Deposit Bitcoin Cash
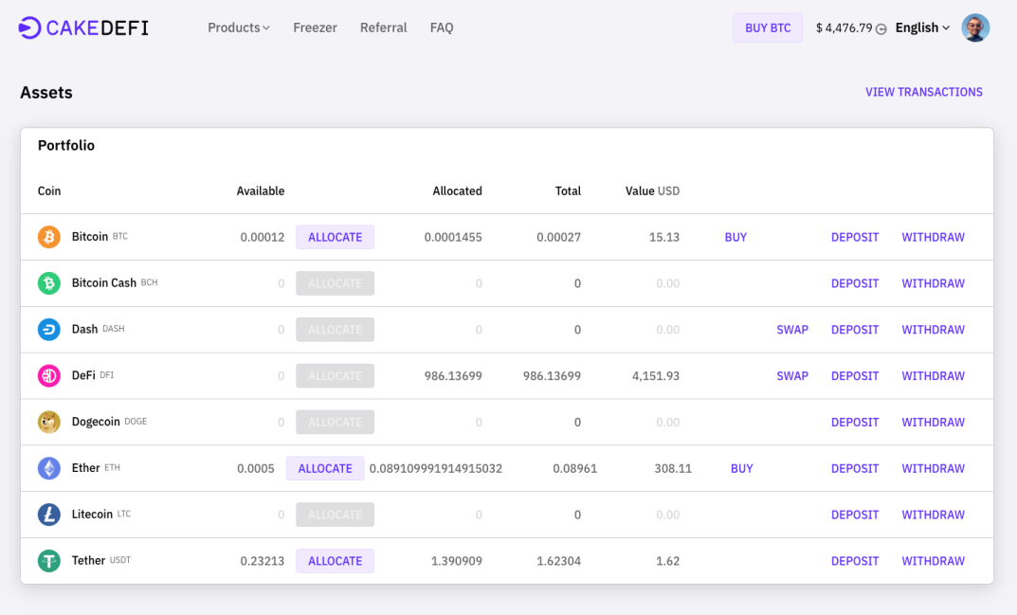The width and height of the screenshot is (1017, 615). coord(855,283)
